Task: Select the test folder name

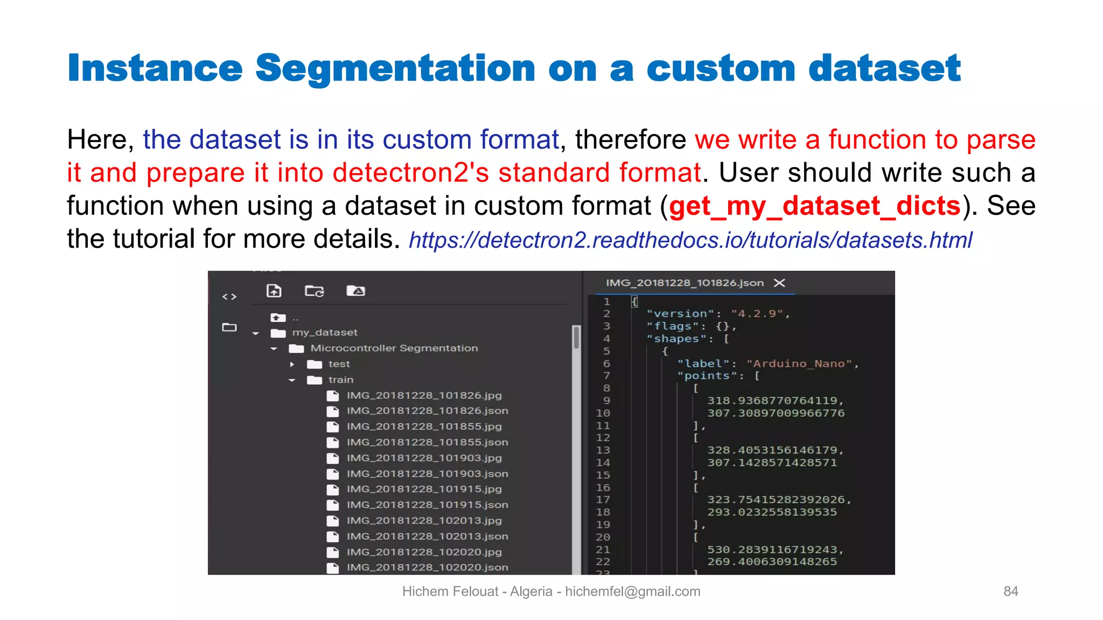Action: tap(339, 364)
